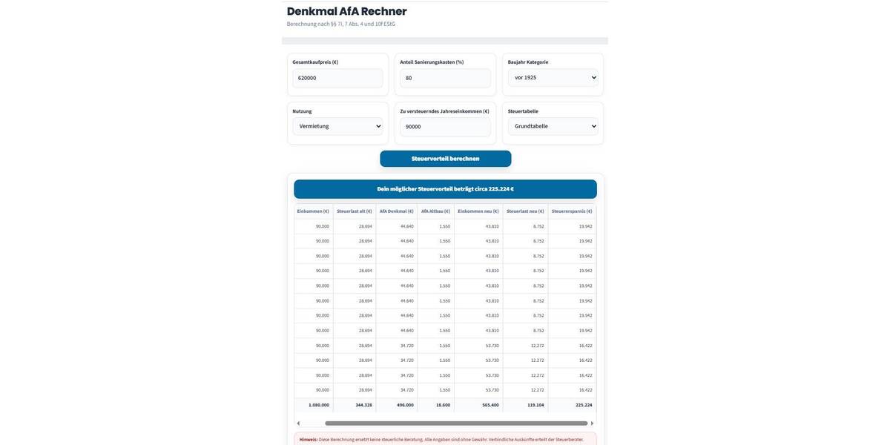Expand the Nutzung dropdown showing Vermietung

[x=337, y=127]
